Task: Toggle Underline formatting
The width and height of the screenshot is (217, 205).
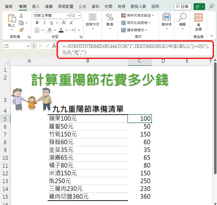Action: [x=52, y=23]
